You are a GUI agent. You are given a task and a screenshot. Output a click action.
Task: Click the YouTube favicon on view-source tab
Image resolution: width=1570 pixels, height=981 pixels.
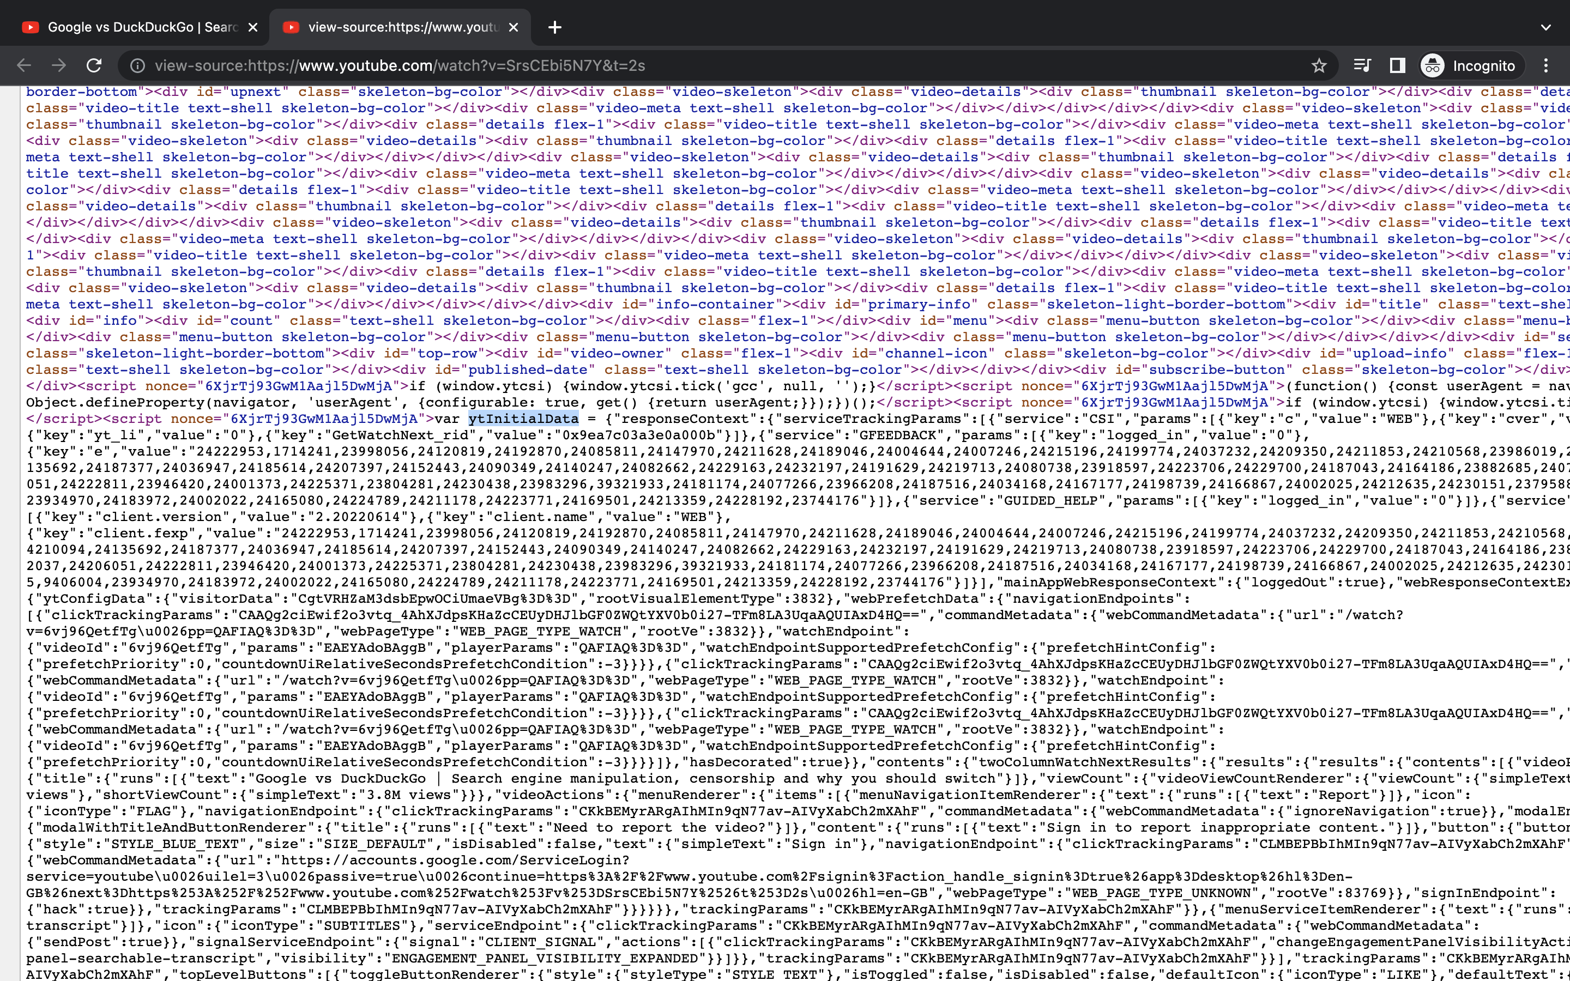click(291, 27)
